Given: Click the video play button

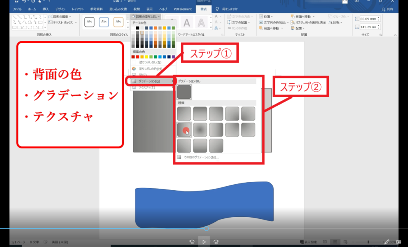Looking at the screenshot, I should 204,241.
